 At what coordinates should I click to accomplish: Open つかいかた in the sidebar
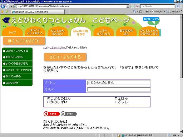17,83
